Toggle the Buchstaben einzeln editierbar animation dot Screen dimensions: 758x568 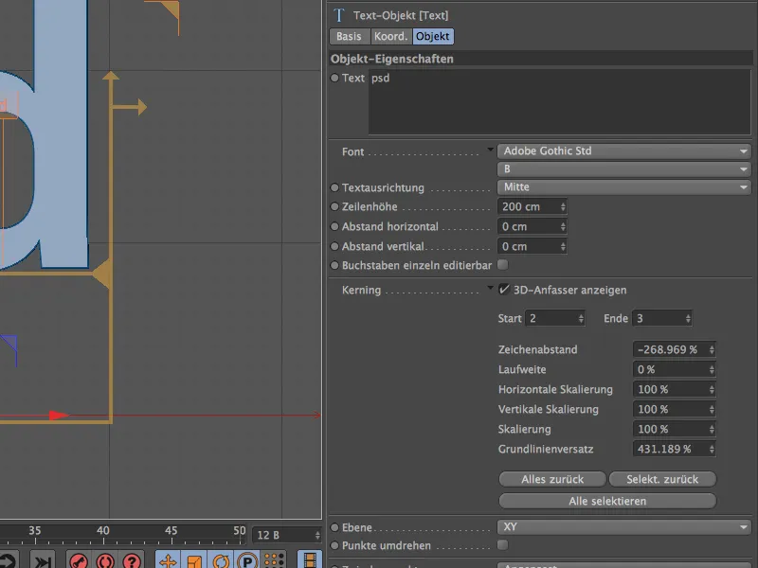334,265
